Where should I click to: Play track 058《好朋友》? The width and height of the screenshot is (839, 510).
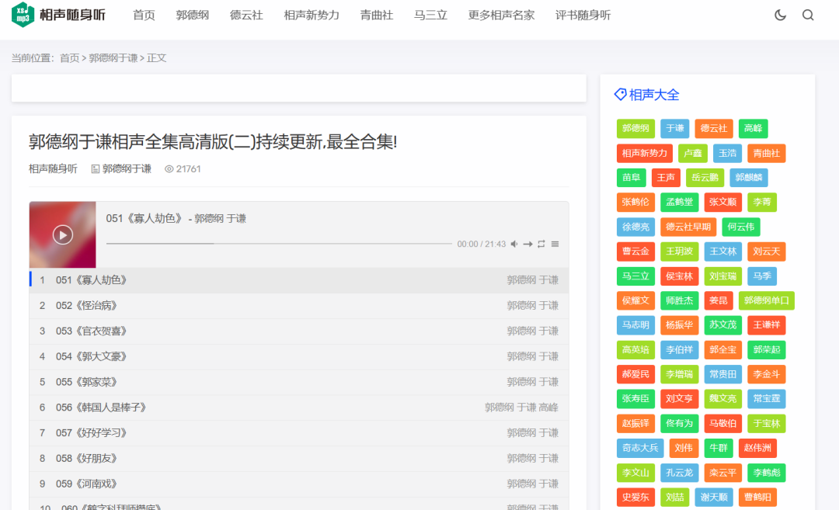pyautogui.click(x=299, y=459)
